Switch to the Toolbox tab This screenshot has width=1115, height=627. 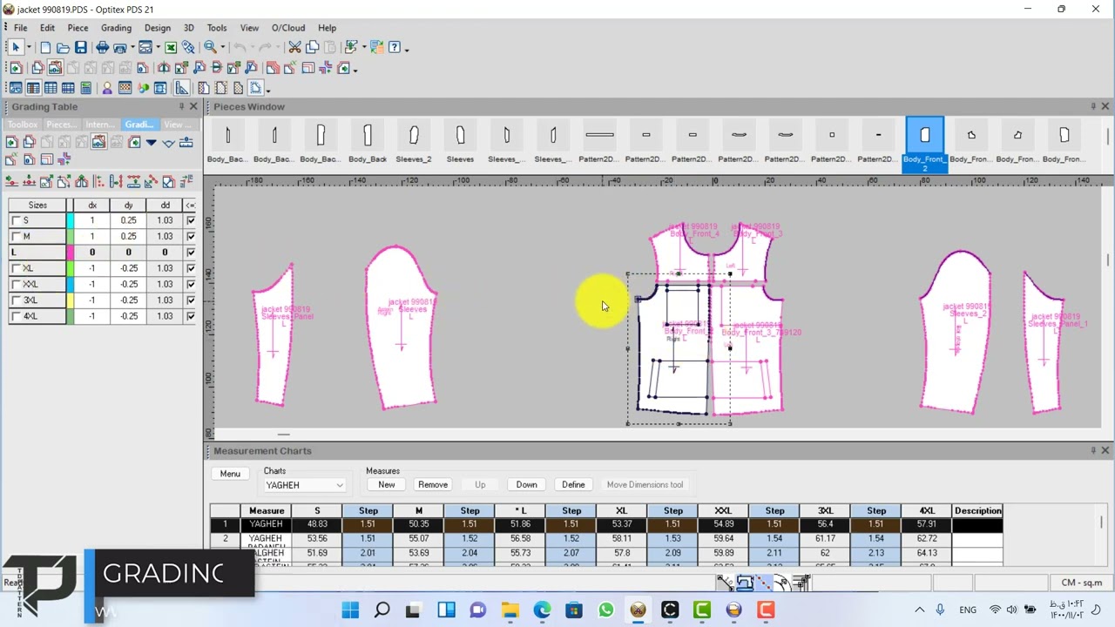(23, 125)
